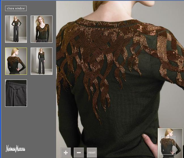Show the trouser pocket detail thumbnail
The height and width of the screenshot is (158, 184).
point(16,93)
